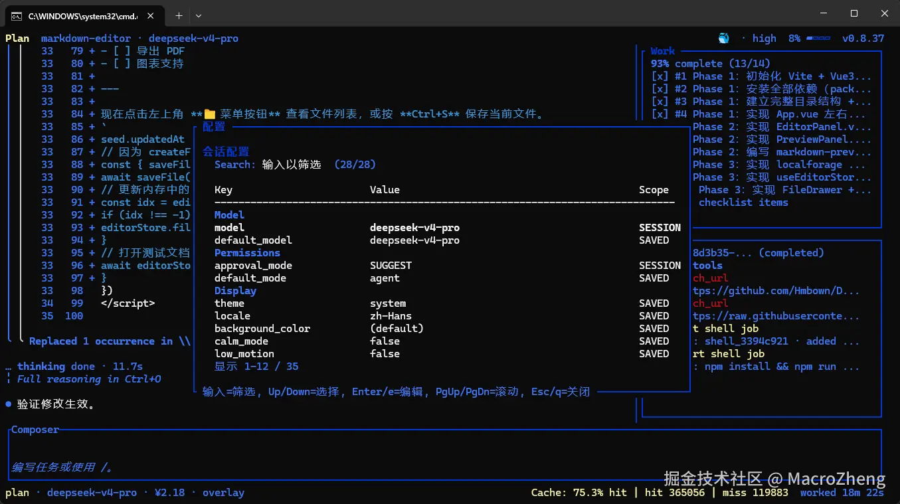Expand the Permissions section header

[247, 253]
